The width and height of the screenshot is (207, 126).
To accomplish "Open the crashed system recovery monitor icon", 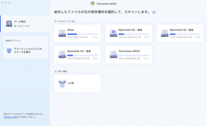I will click(x=9, y=50).
